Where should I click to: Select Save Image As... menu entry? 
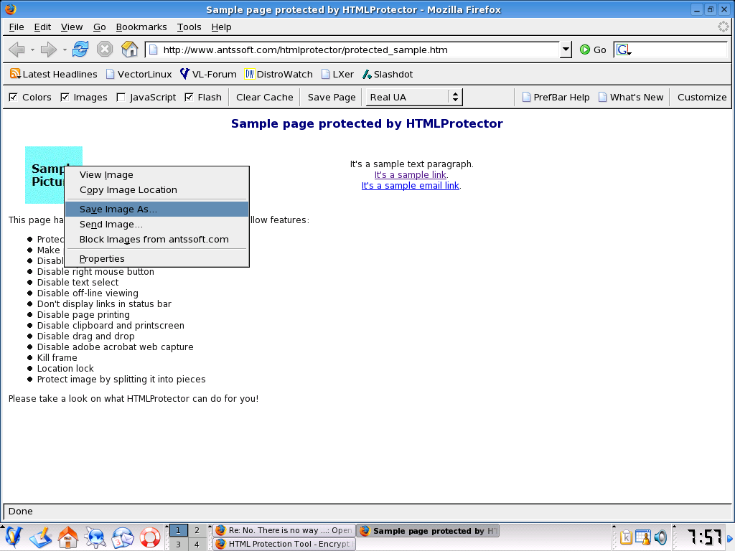(156, 209)
